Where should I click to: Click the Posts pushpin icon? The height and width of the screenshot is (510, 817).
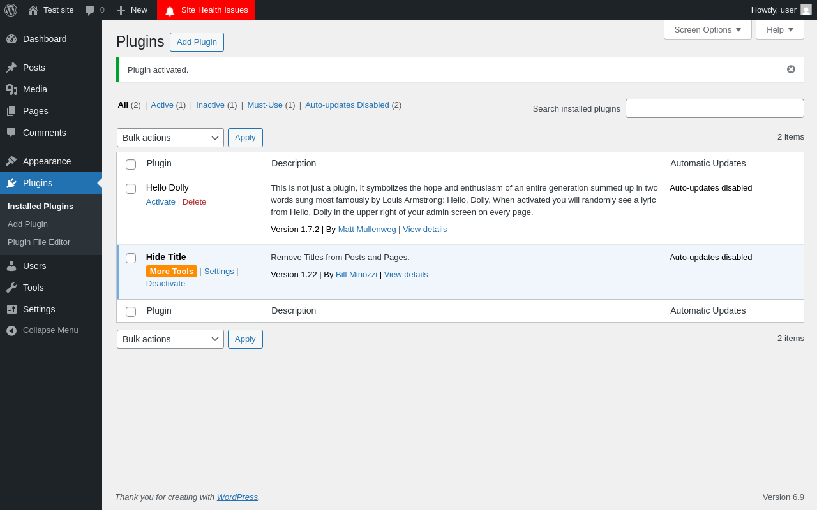[11, 68]
